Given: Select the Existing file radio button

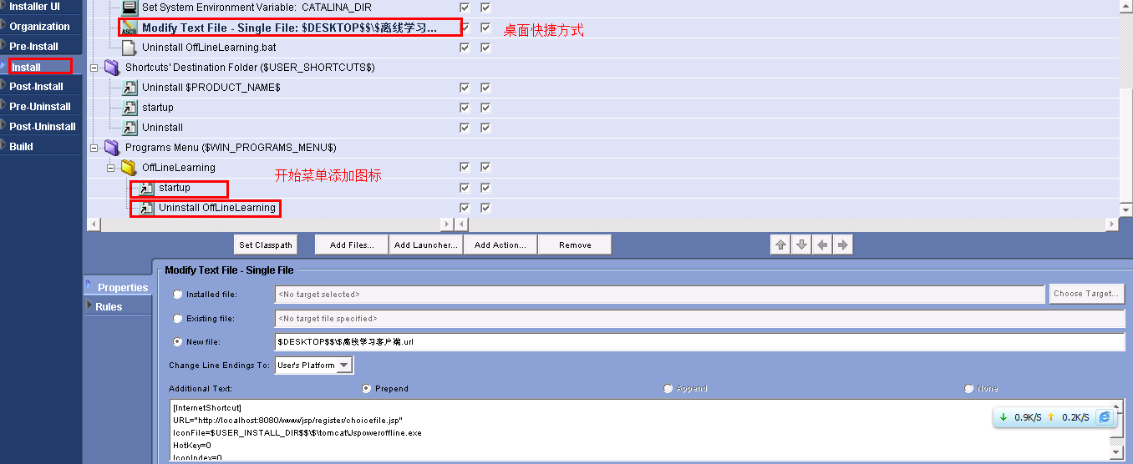Looking at the screenshot, I should pos(177,319).
